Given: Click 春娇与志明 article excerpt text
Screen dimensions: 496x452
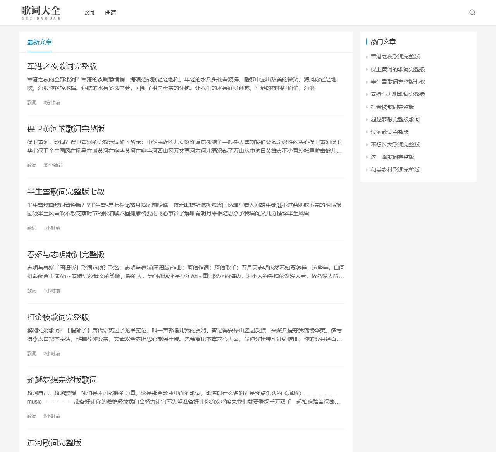Looking at the screenshot, I should (186, 272).
